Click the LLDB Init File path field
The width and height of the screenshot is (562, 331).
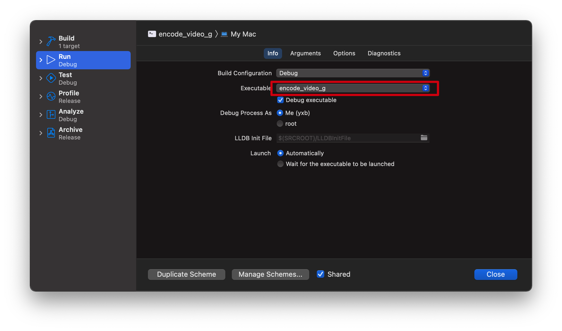pyautogui.click(x=347, y=138)
